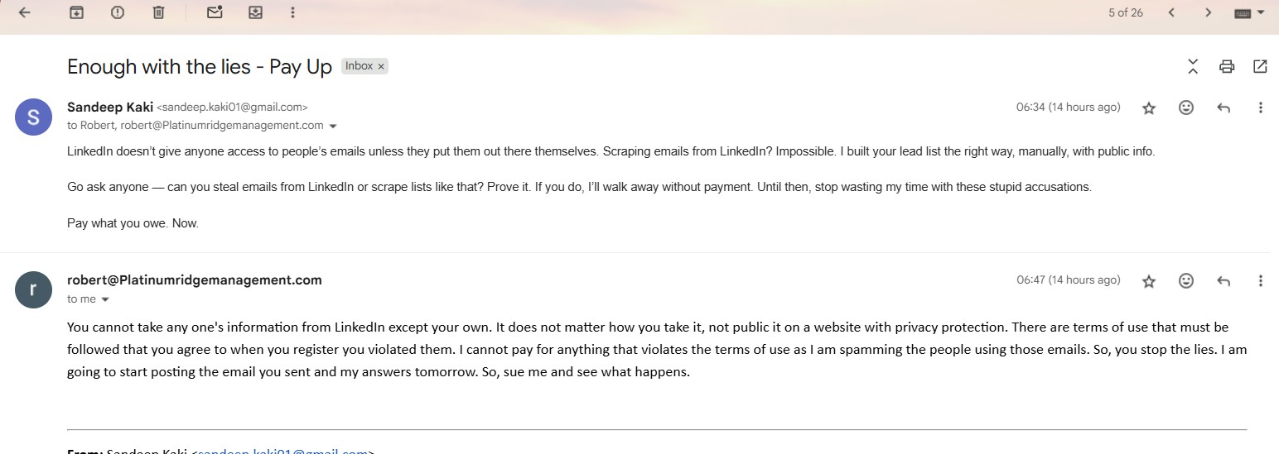1279x454 pixels.
Task: Open more options for Sandeep's message
Action: (x=1260, y=108)
